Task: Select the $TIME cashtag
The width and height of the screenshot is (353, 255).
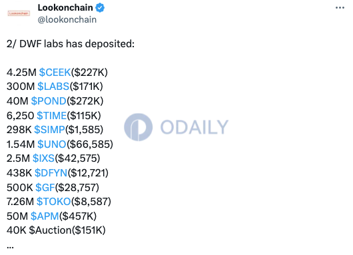Action: pyautogui.click(x=51, y=116)
